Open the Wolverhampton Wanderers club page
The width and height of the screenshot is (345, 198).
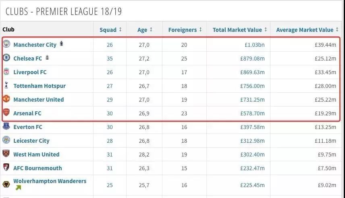point(50,181)
